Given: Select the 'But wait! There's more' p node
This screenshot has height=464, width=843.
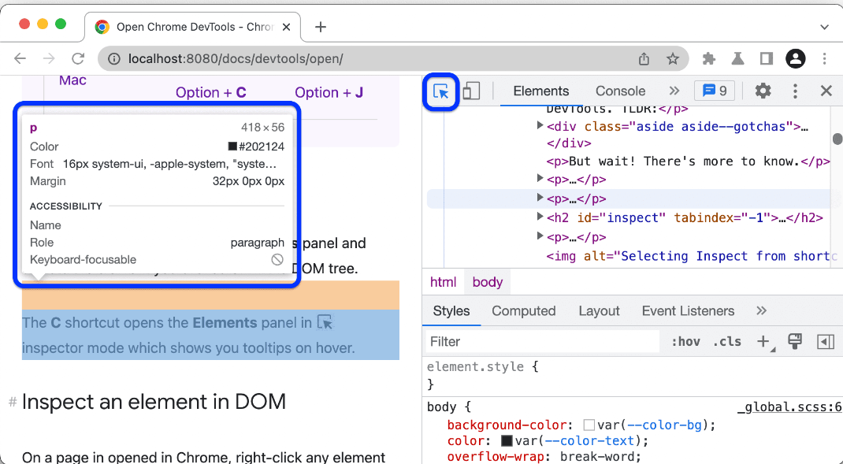Looking at the screenshot, I should (688, 161).
